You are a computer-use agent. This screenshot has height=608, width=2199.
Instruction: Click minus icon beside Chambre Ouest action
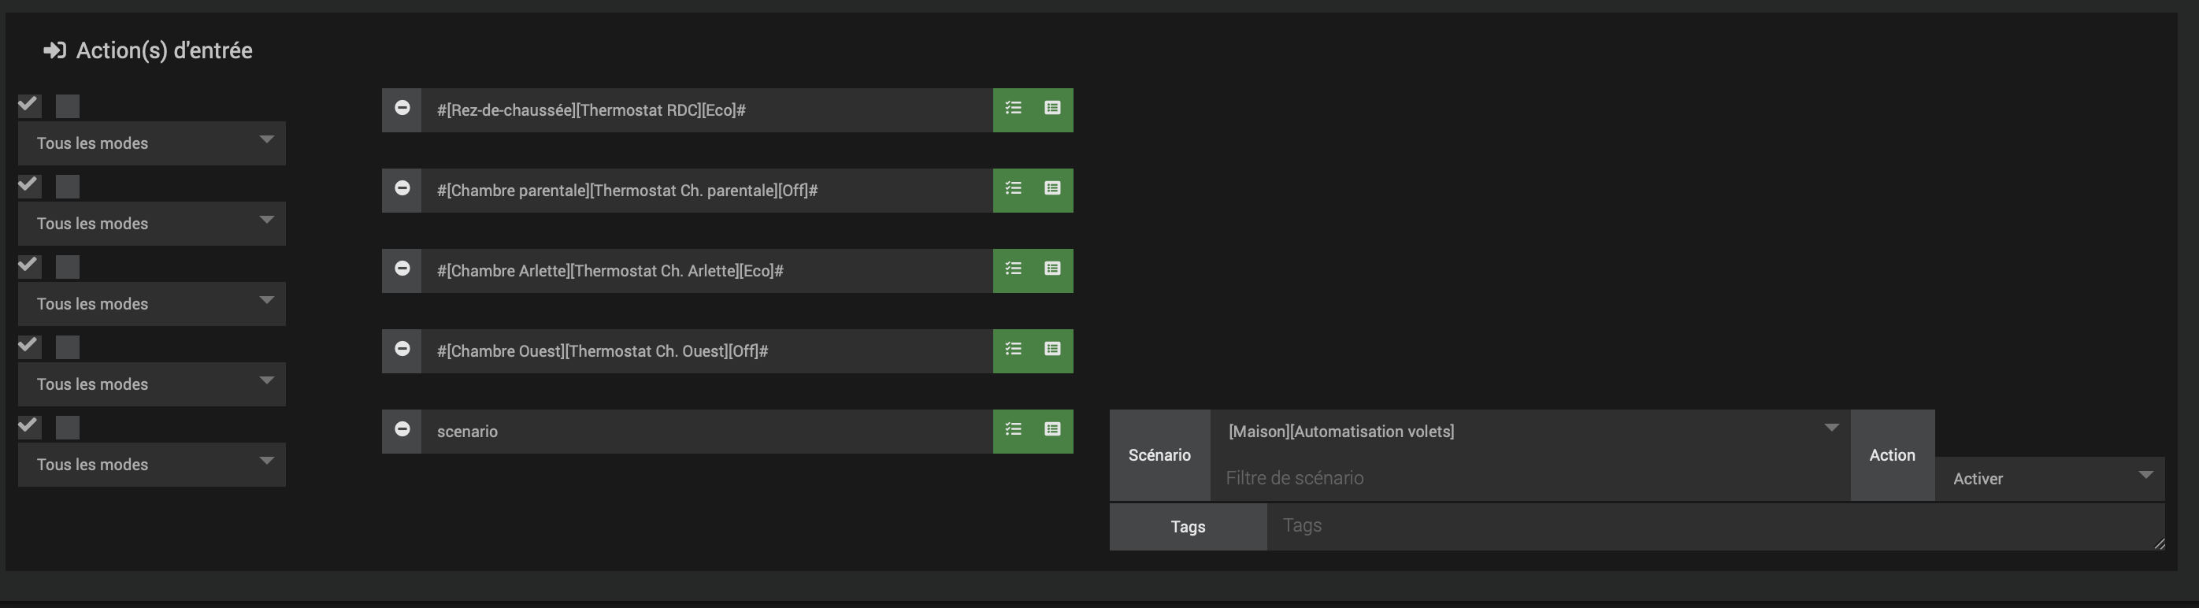pos(402,349)
